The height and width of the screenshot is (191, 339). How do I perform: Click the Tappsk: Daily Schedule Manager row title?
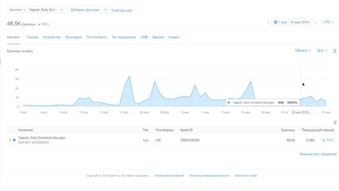(x=42, y=138)
